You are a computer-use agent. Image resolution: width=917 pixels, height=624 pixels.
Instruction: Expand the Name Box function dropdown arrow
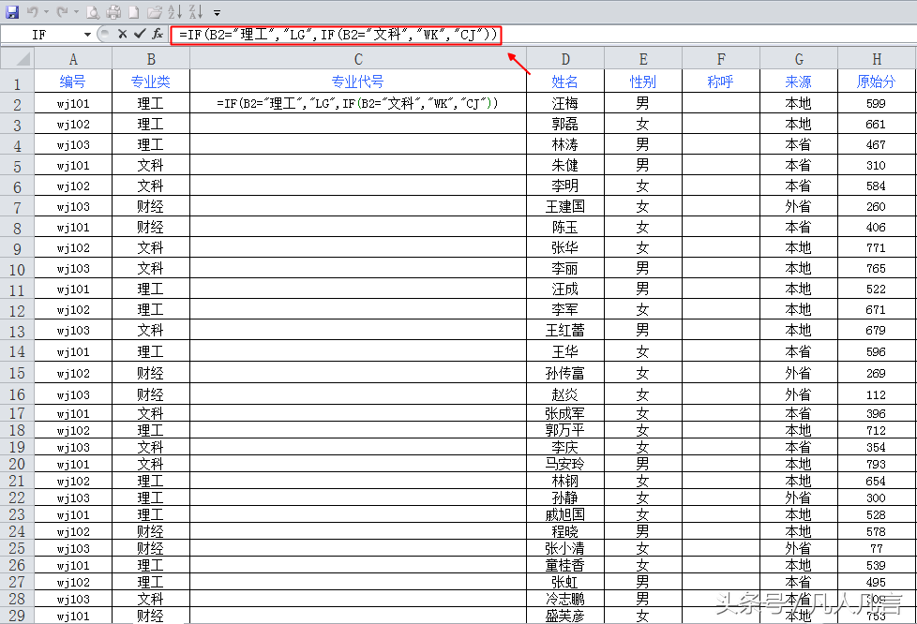(x=88, y=35)
